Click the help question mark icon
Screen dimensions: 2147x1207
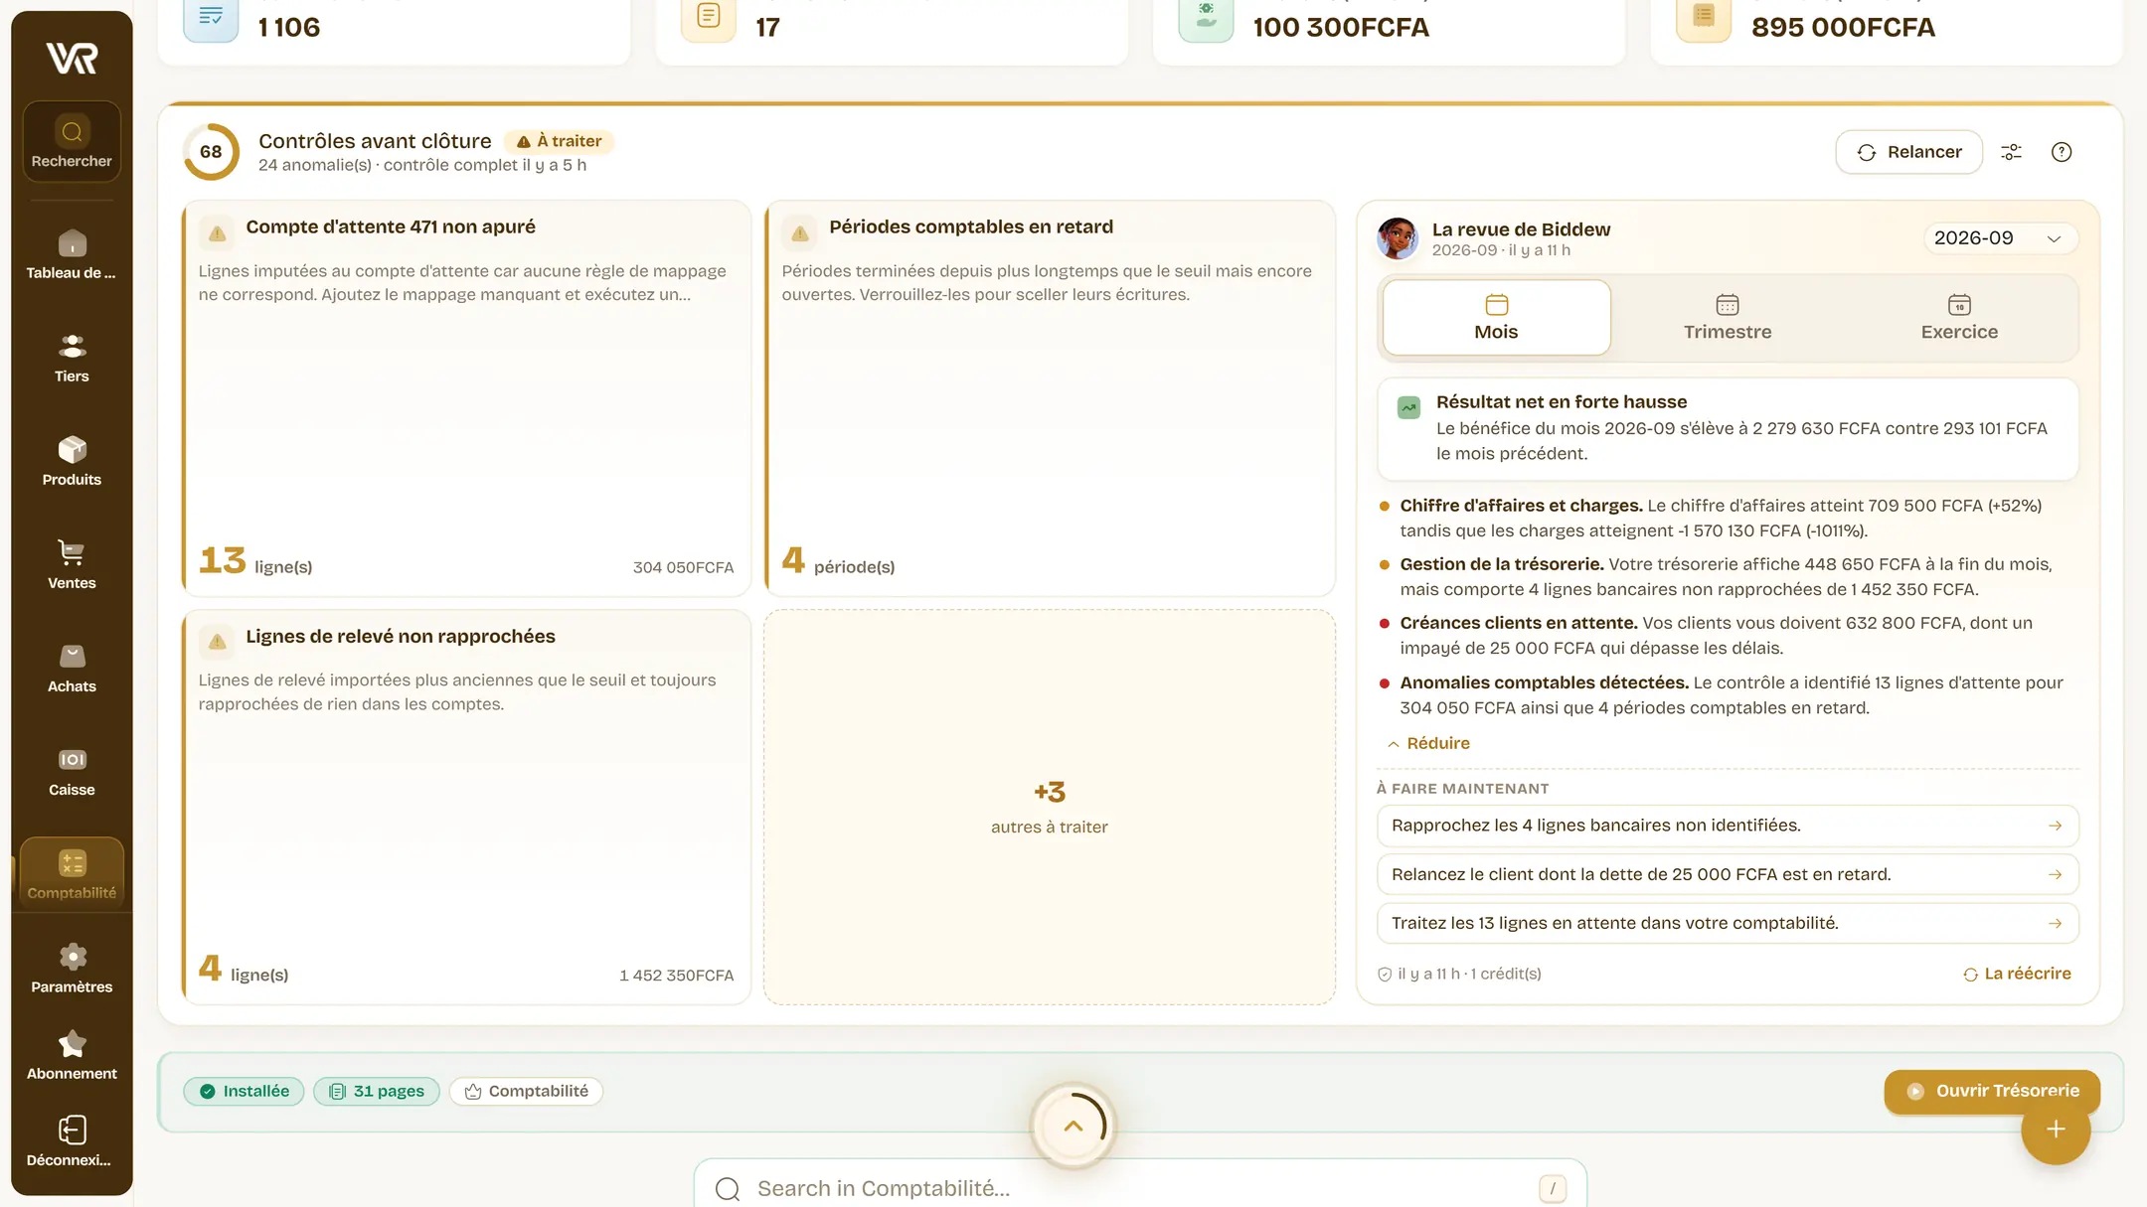pos(2062,152)
